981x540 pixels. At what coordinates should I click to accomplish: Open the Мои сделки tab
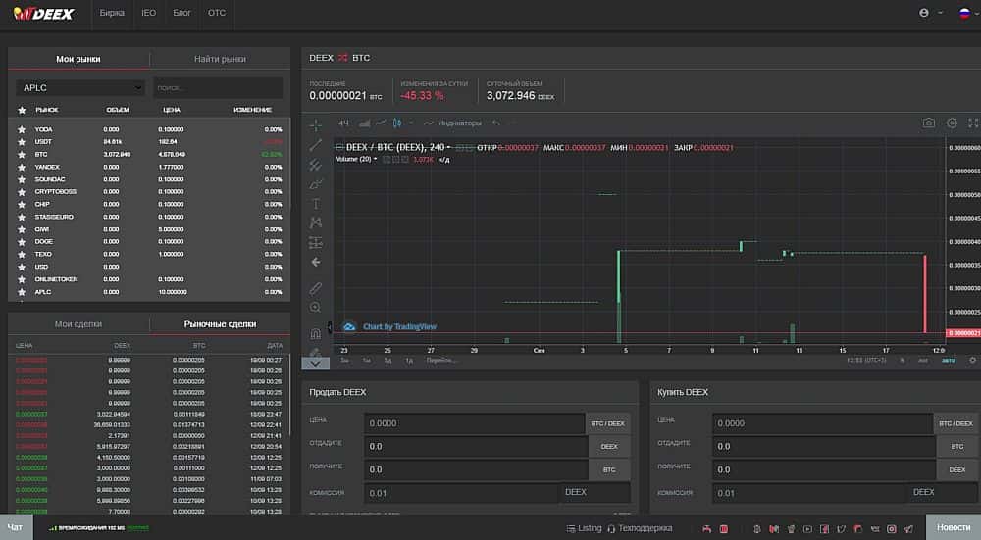pyautogui.click(x=78, y=324)
